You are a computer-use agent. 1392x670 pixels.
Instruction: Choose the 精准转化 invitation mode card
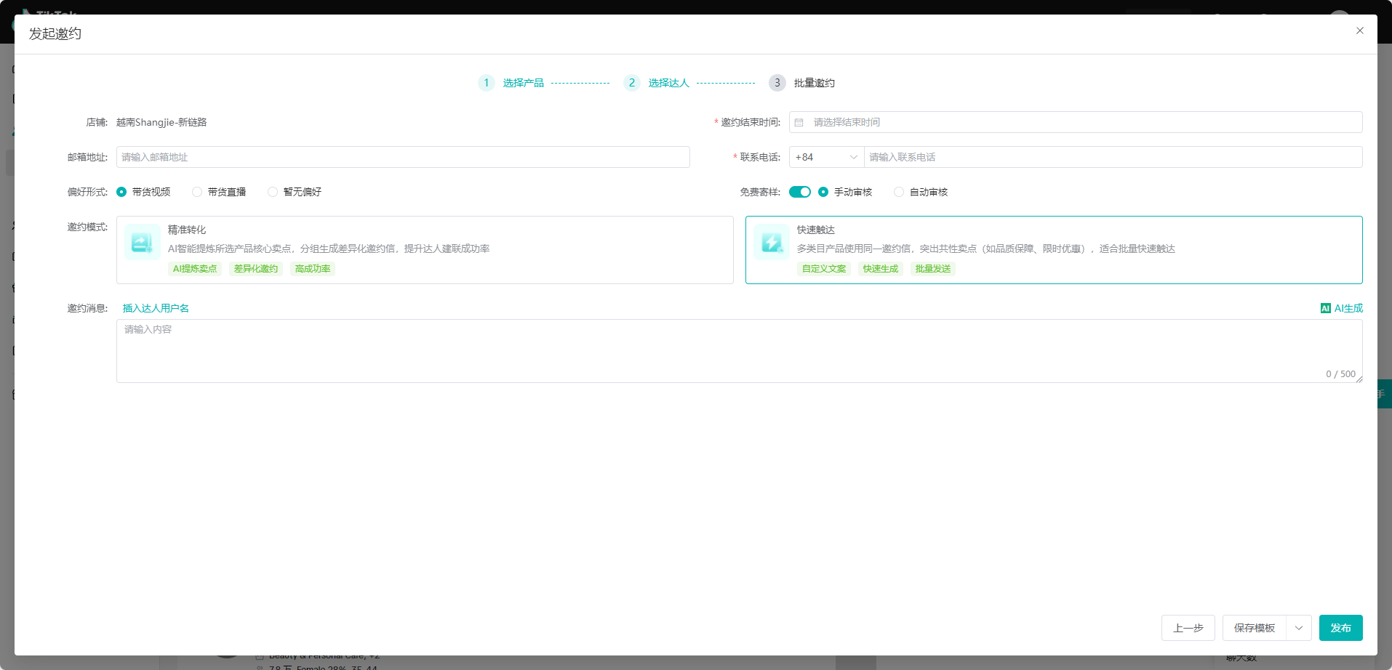click(x=425, y=250)
